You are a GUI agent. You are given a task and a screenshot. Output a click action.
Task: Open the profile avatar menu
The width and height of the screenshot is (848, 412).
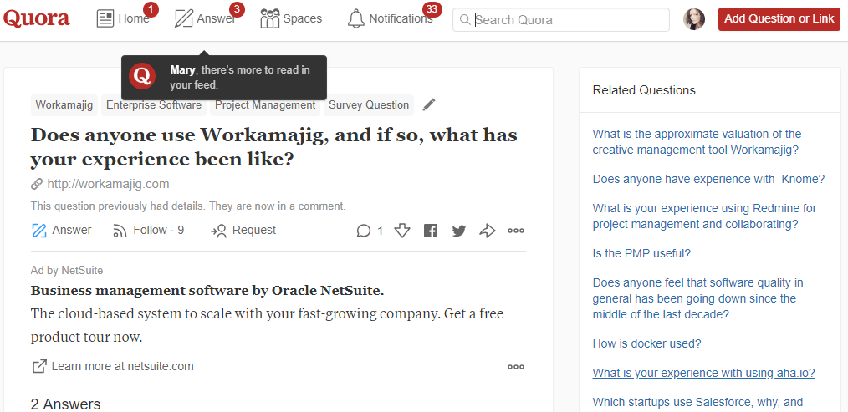tap(694, 19)
